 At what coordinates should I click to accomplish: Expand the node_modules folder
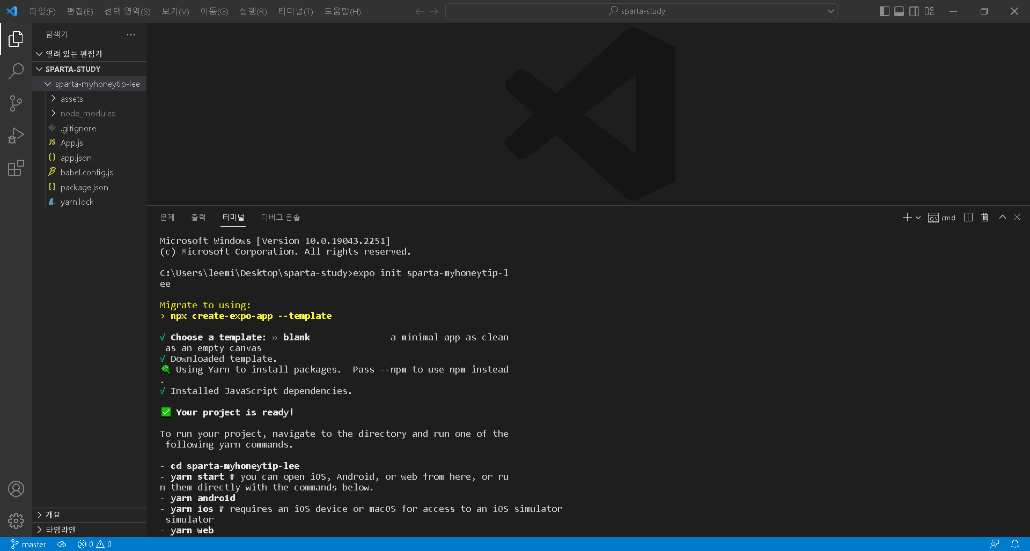click(89, 114)
